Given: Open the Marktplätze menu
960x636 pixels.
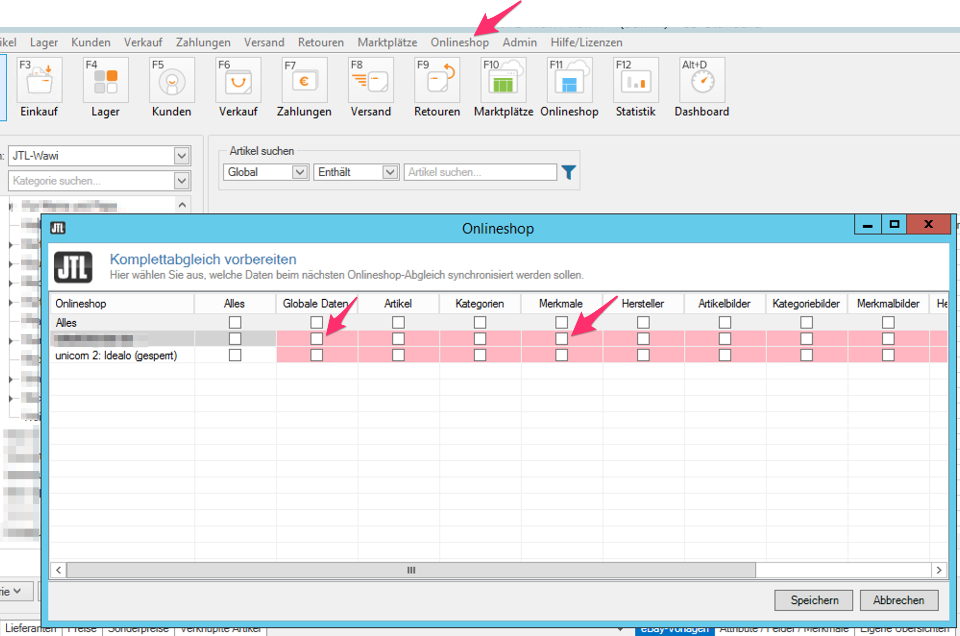Looking at the screenshot, I should [x=387, y=42].
